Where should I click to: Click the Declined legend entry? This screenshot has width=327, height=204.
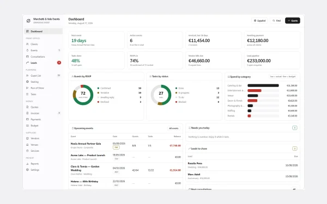click(x=119, y=102)
